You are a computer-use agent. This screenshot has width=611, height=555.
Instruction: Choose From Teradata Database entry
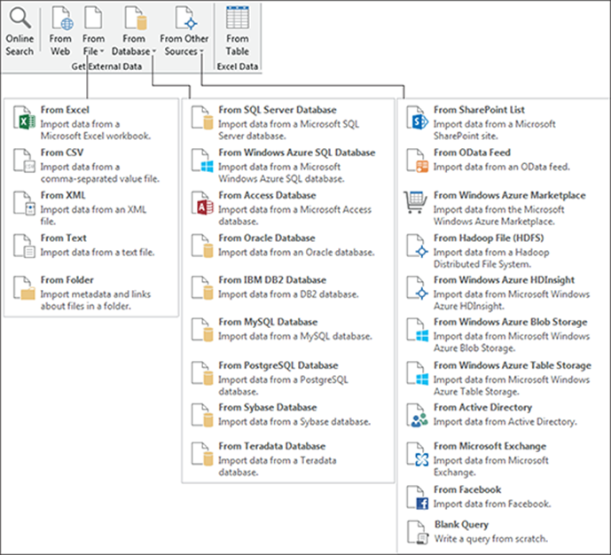point(287,459)
